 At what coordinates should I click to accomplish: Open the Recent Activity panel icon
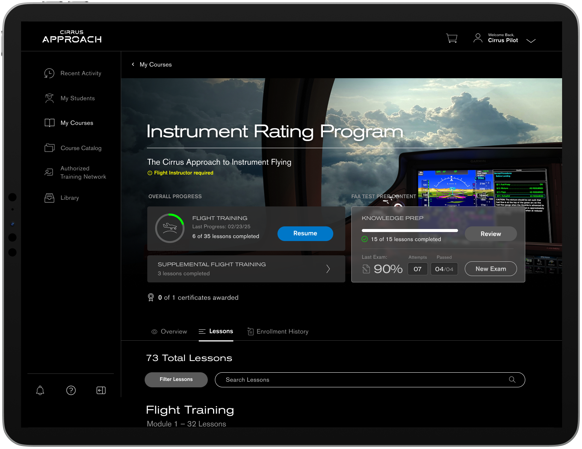tap(49, 73)
